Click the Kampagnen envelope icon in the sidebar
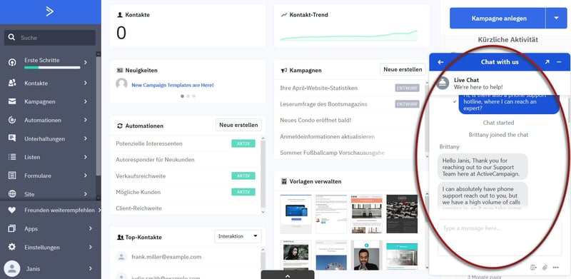Image resolution: width=571 pixels, height=279 pixels. (12, 101)
